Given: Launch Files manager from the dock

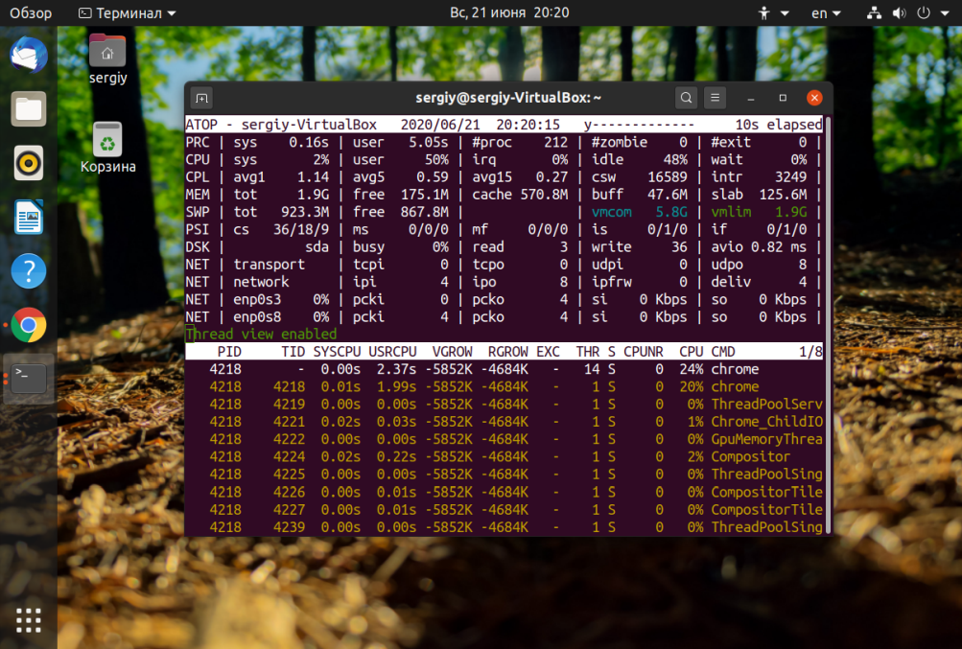Looking at the screenshot, I should point(29,108).
